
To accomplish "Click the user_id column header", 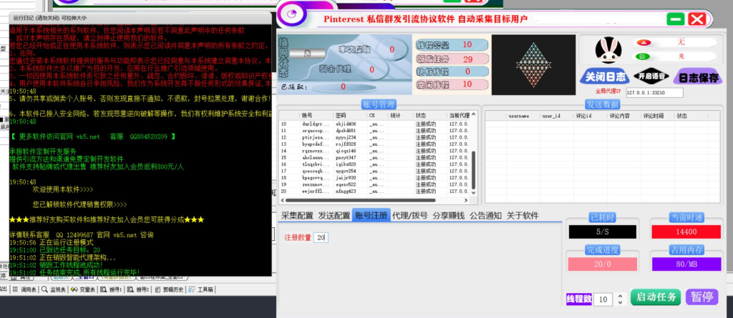I will tap(557, 116).
